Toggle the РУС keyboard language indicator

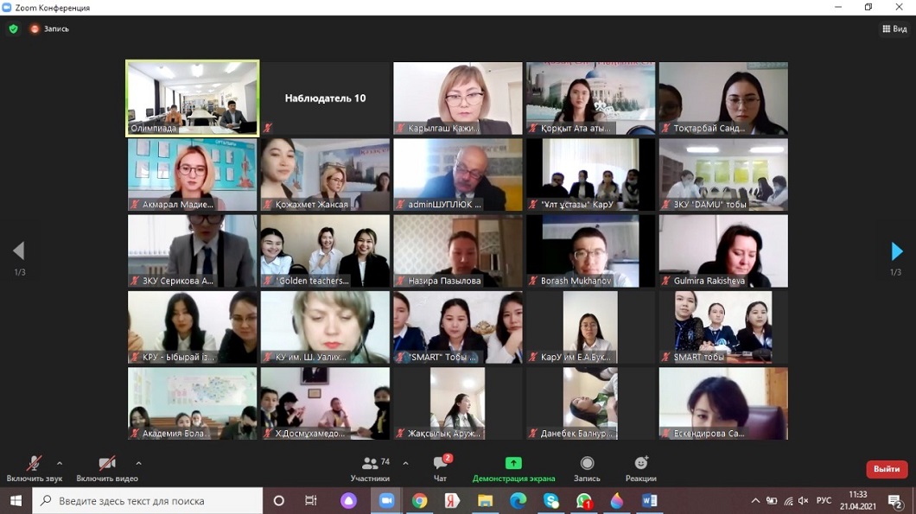click(824, 501)
